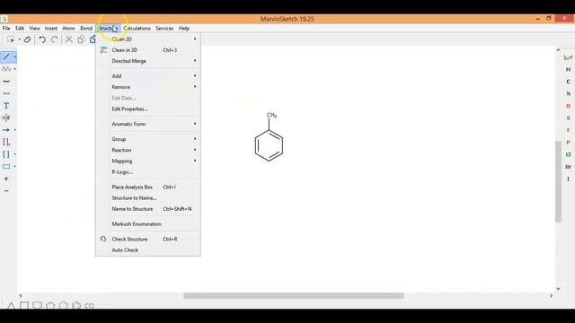
Task: Click the Cut scissors icon
Action: [69, 39]
